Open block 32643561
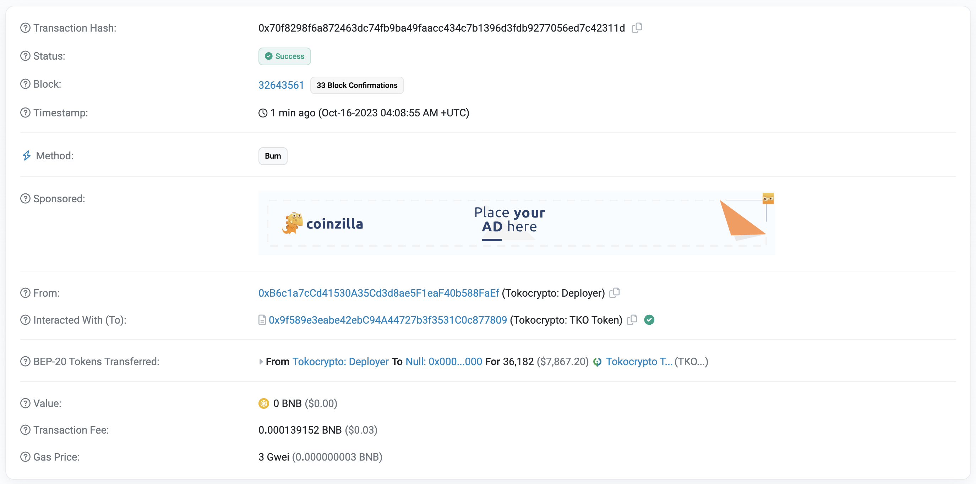 pyautogui.click(x=281, y=85)
